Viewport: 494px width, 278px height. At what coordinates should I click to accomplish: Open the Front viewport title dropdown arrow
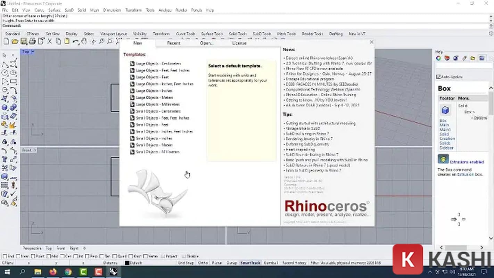click(35, 150)
